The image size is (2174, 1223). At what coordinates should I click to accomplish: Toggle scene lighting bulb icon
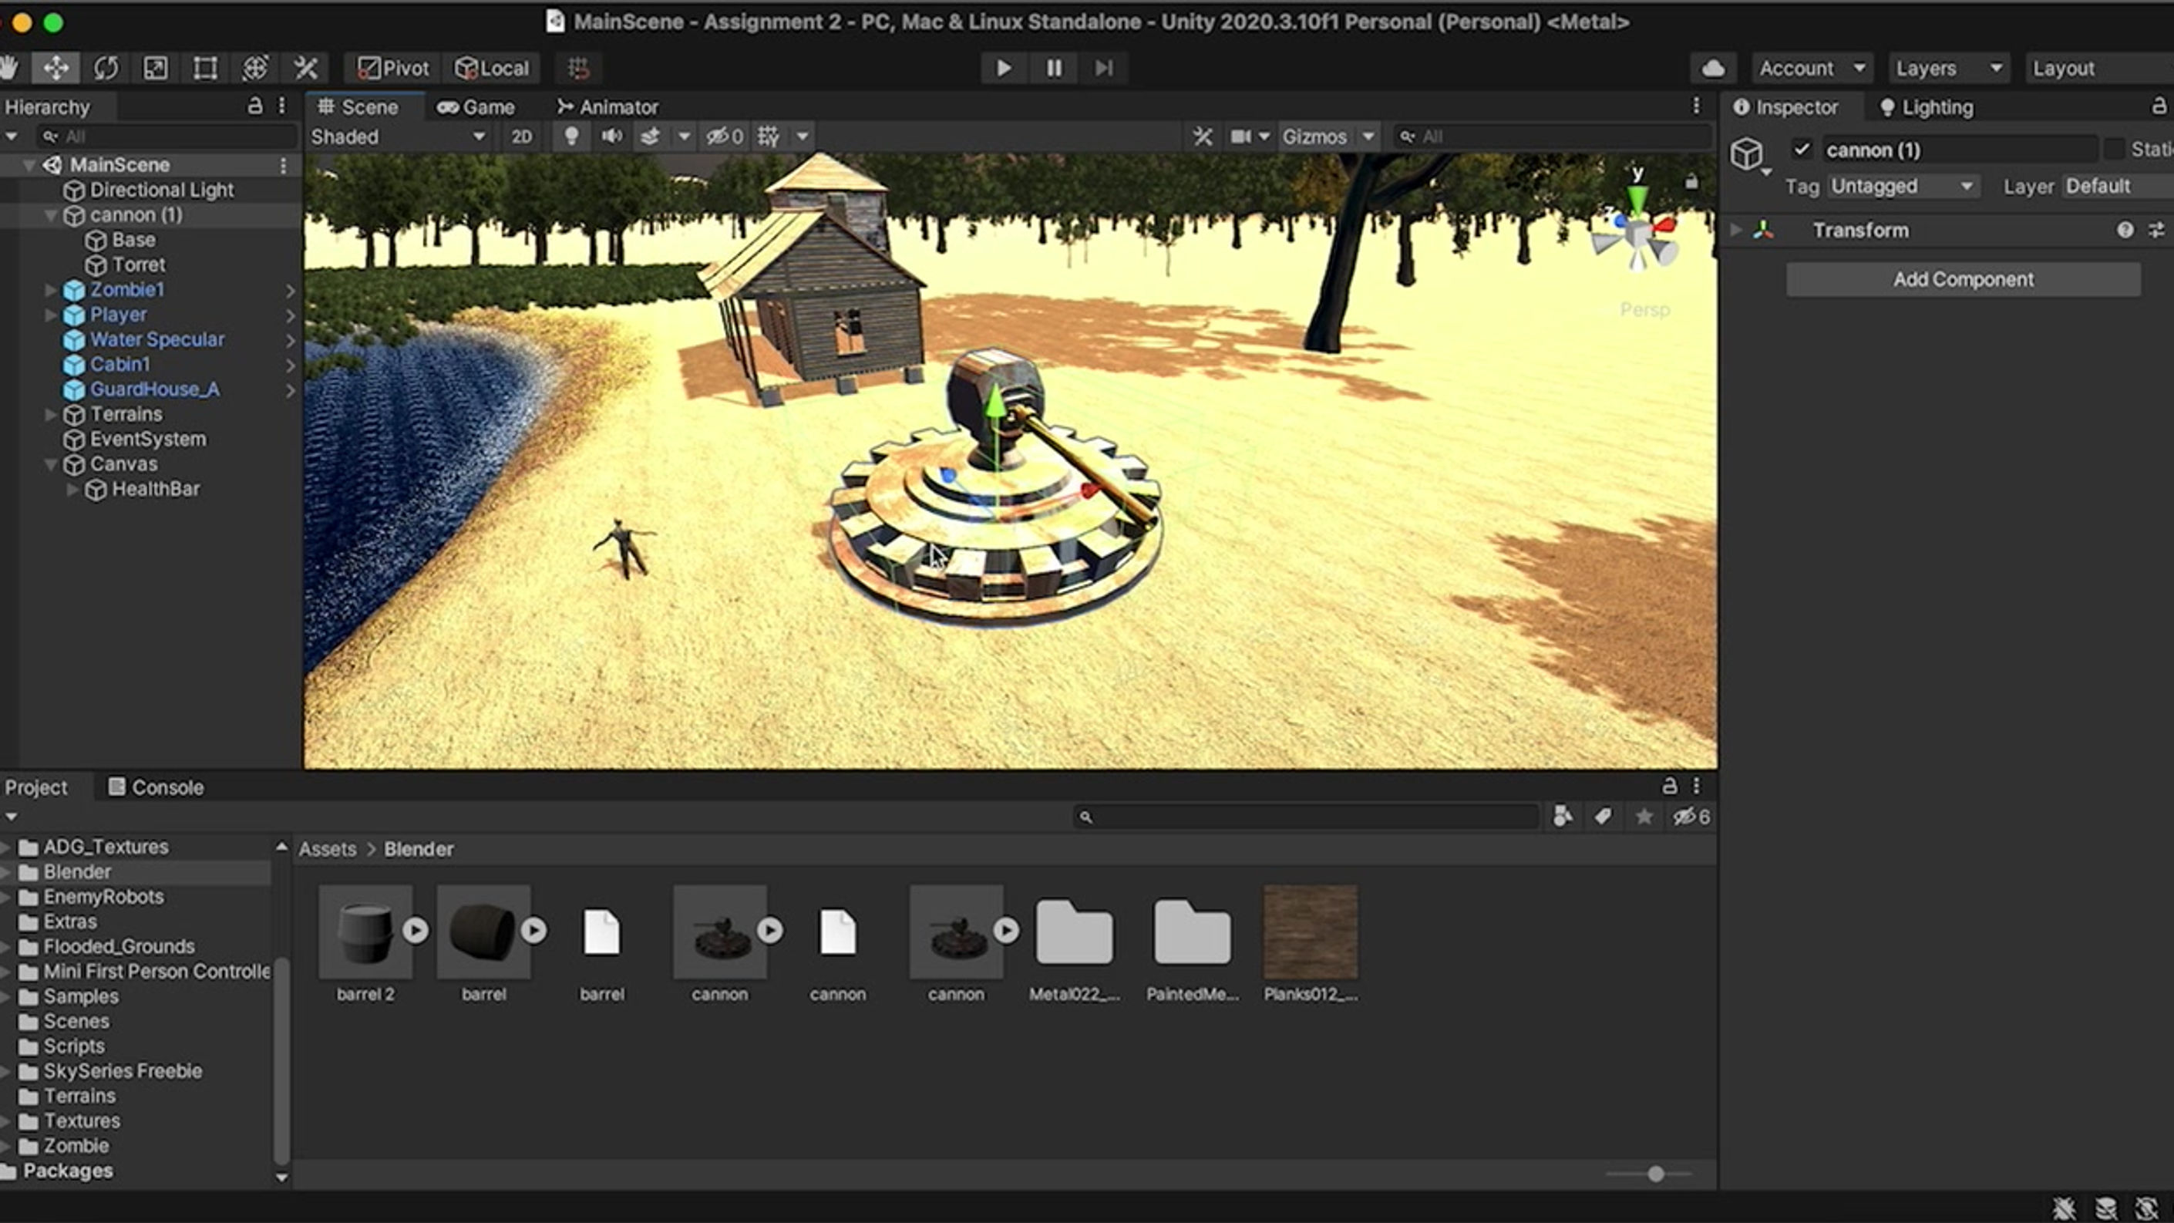571,136
